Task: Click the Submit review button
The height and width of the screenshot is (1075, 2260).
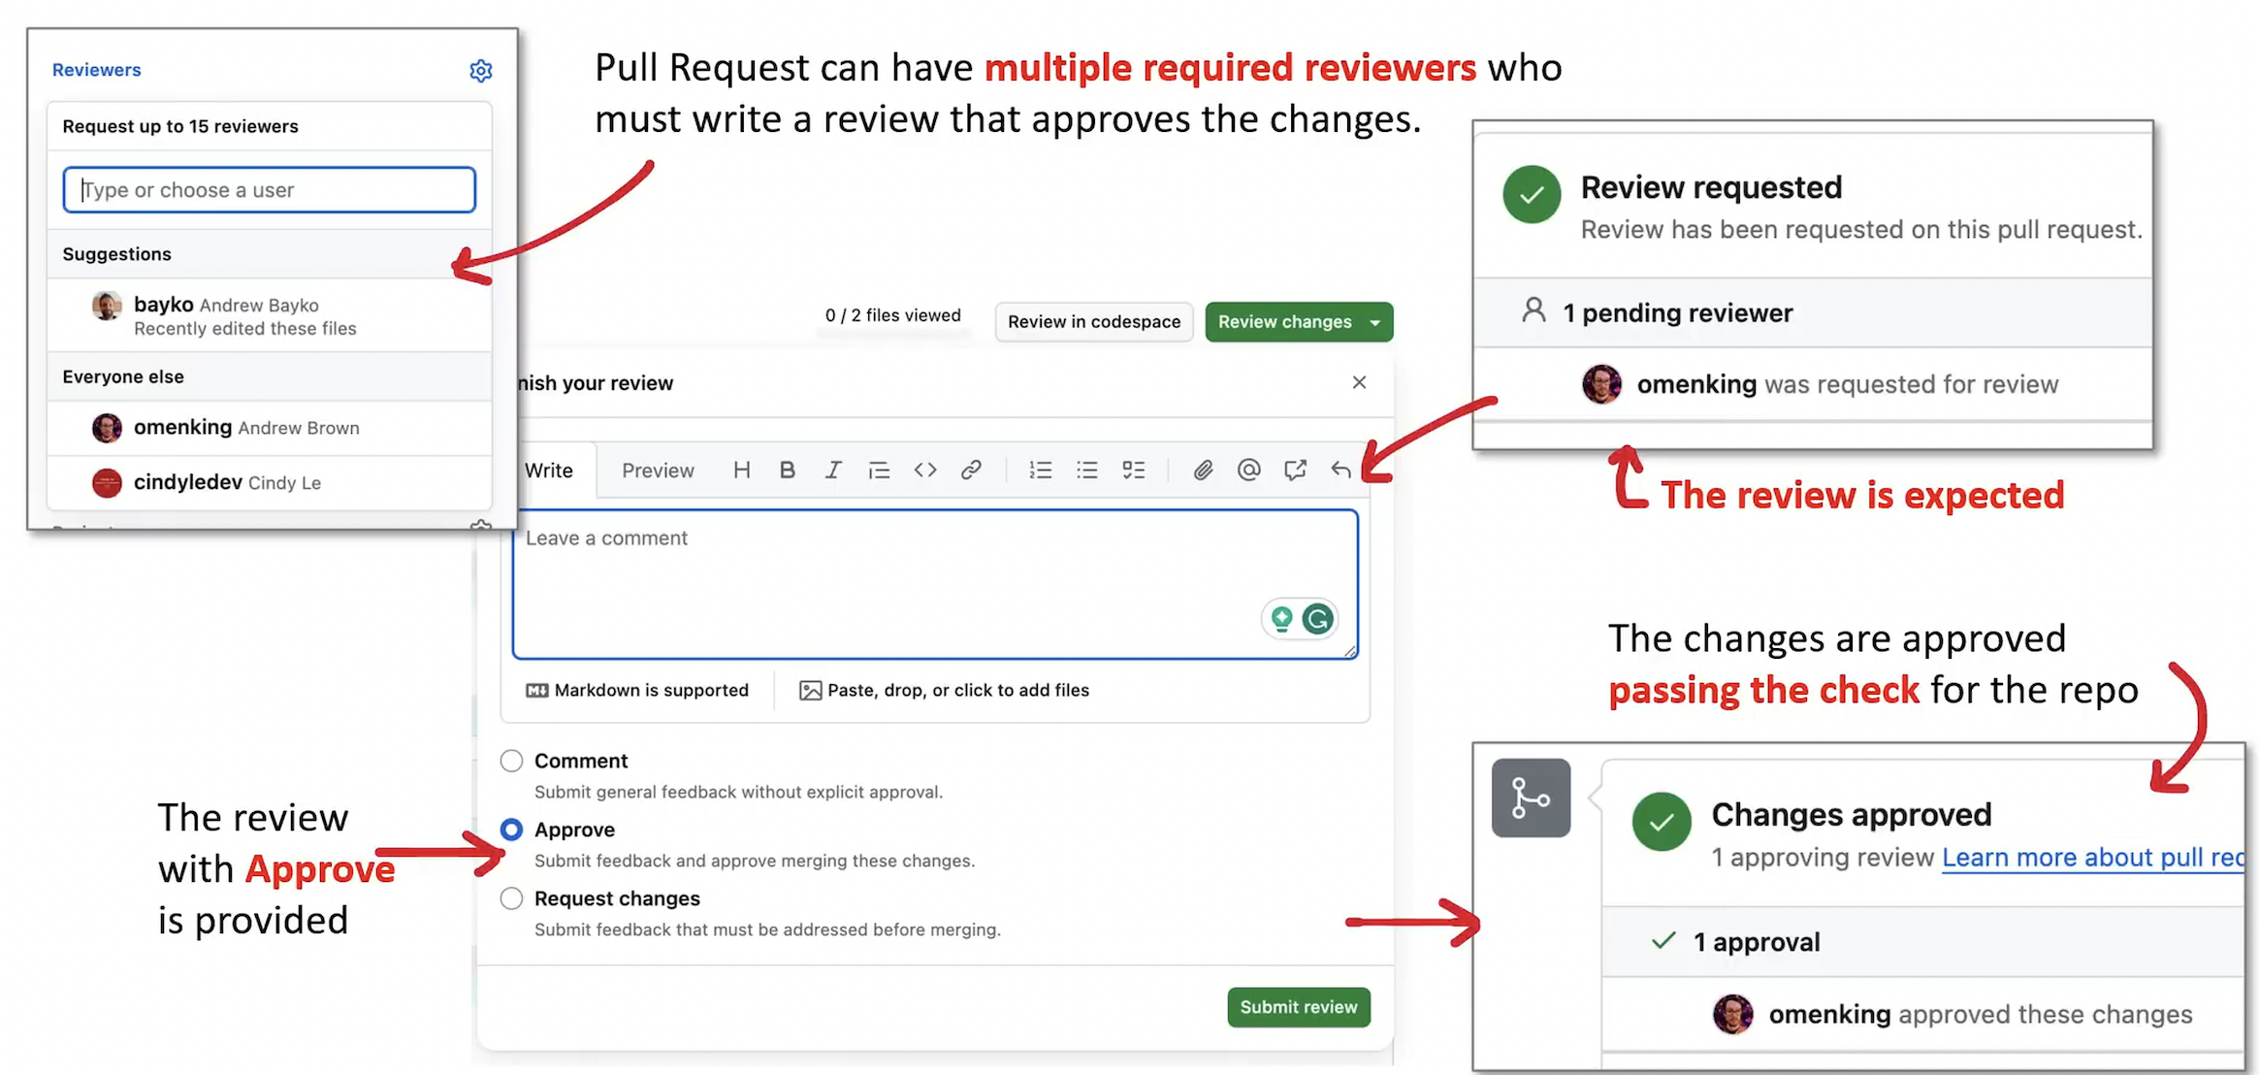Action: tap(1298, 1007)
